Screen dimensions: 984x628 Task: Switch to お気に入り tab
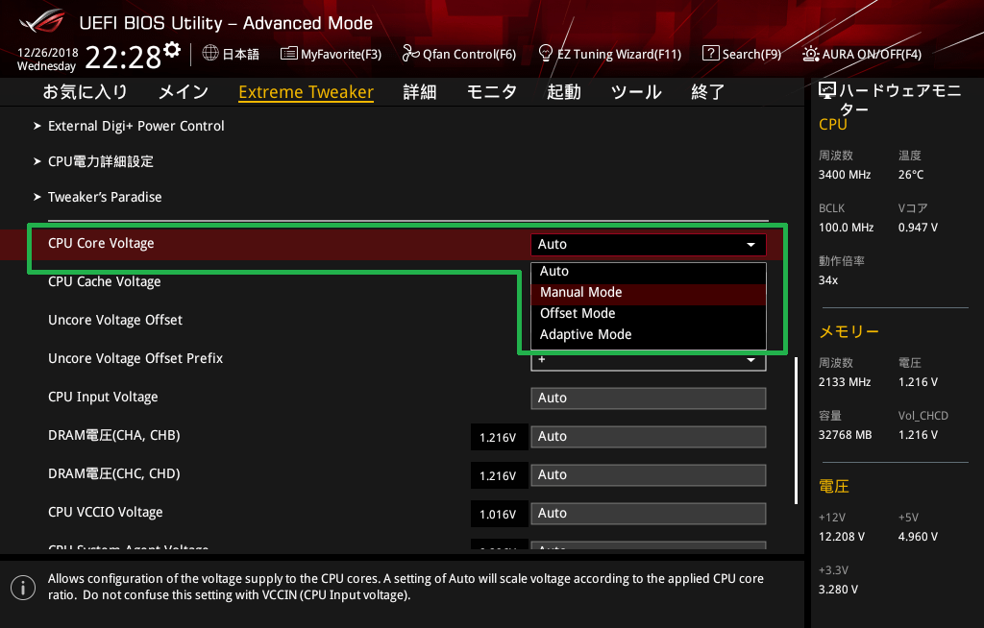(86, 92)
